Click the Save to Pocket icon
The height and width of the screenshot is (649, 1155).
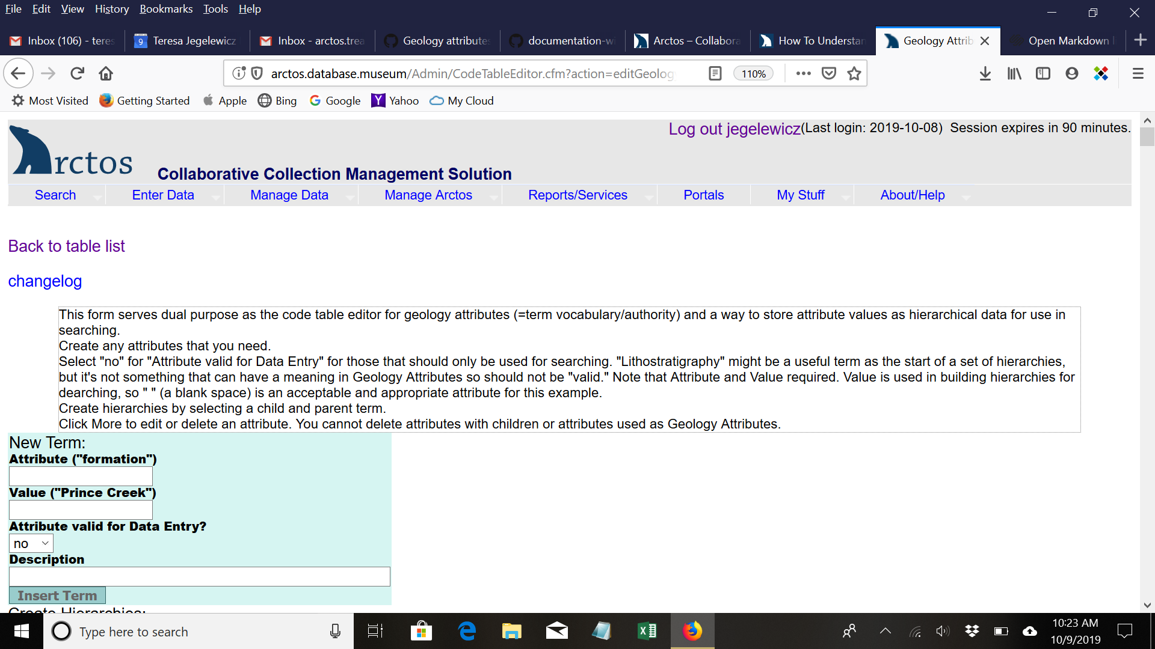pyautogui.click(x=829, y=73)
